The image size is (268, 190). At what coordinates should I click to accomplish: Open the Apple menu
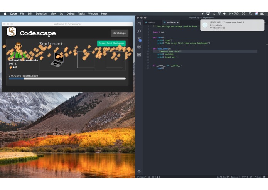pyautogui.click(x=5, y=13)
